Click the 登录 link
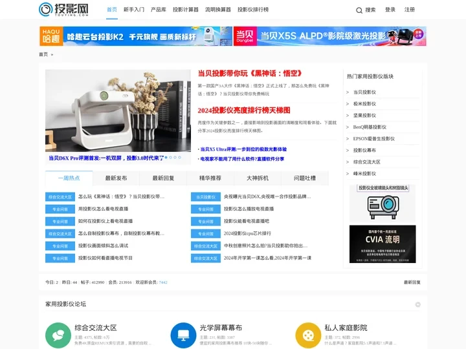The width and height of the screenshot is (466, 349). (390, 10)
